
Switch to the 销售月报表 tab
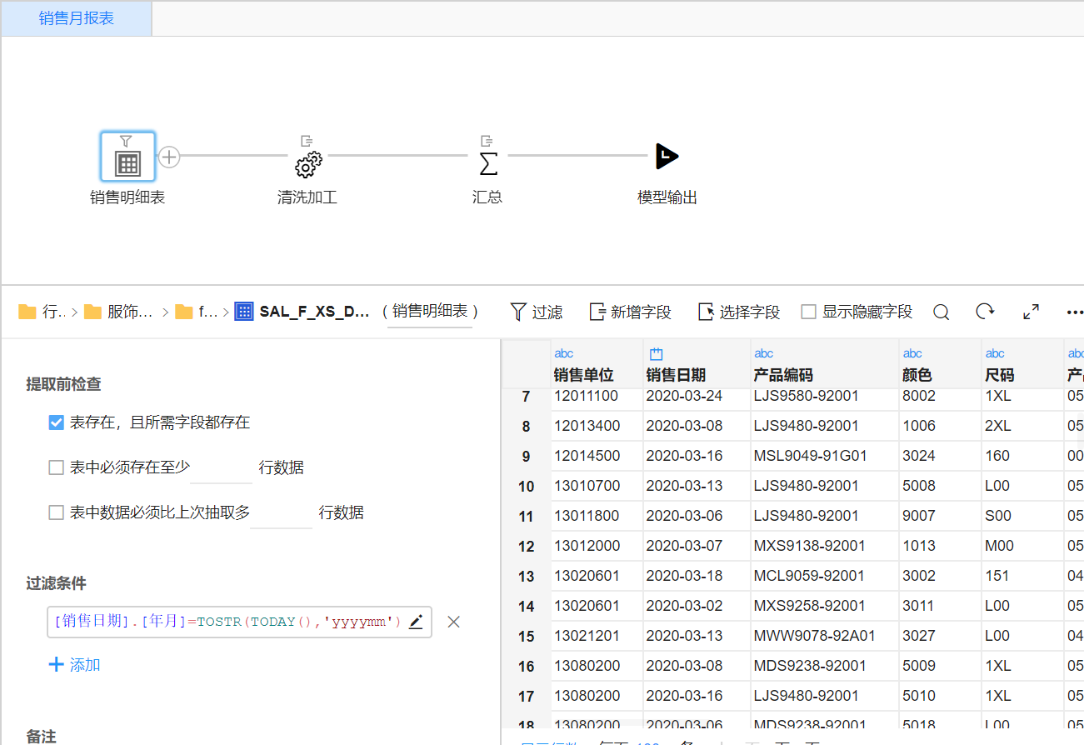coord(77,18)
